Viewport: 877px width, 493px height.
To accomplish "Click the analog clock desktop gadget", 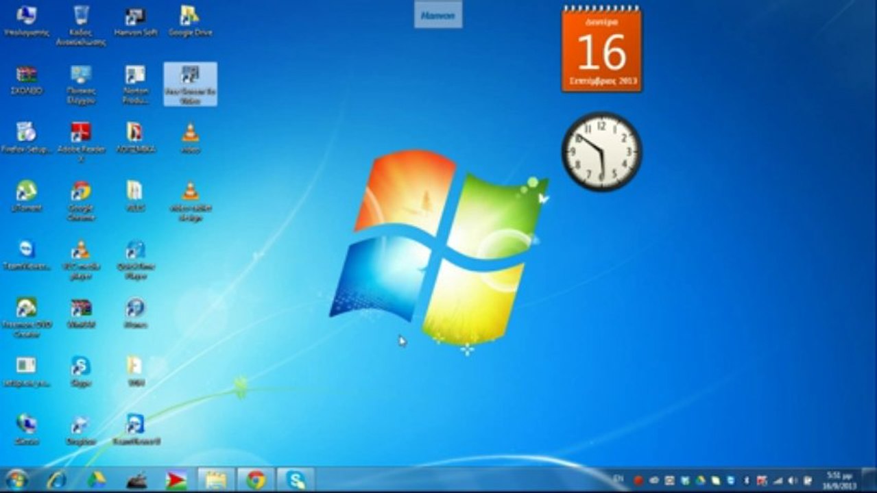I will pos(601,151).
